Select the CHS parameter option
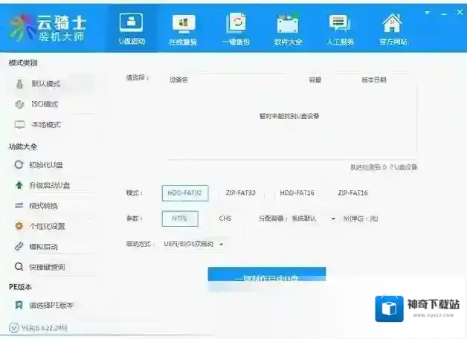 coord(225,219)
